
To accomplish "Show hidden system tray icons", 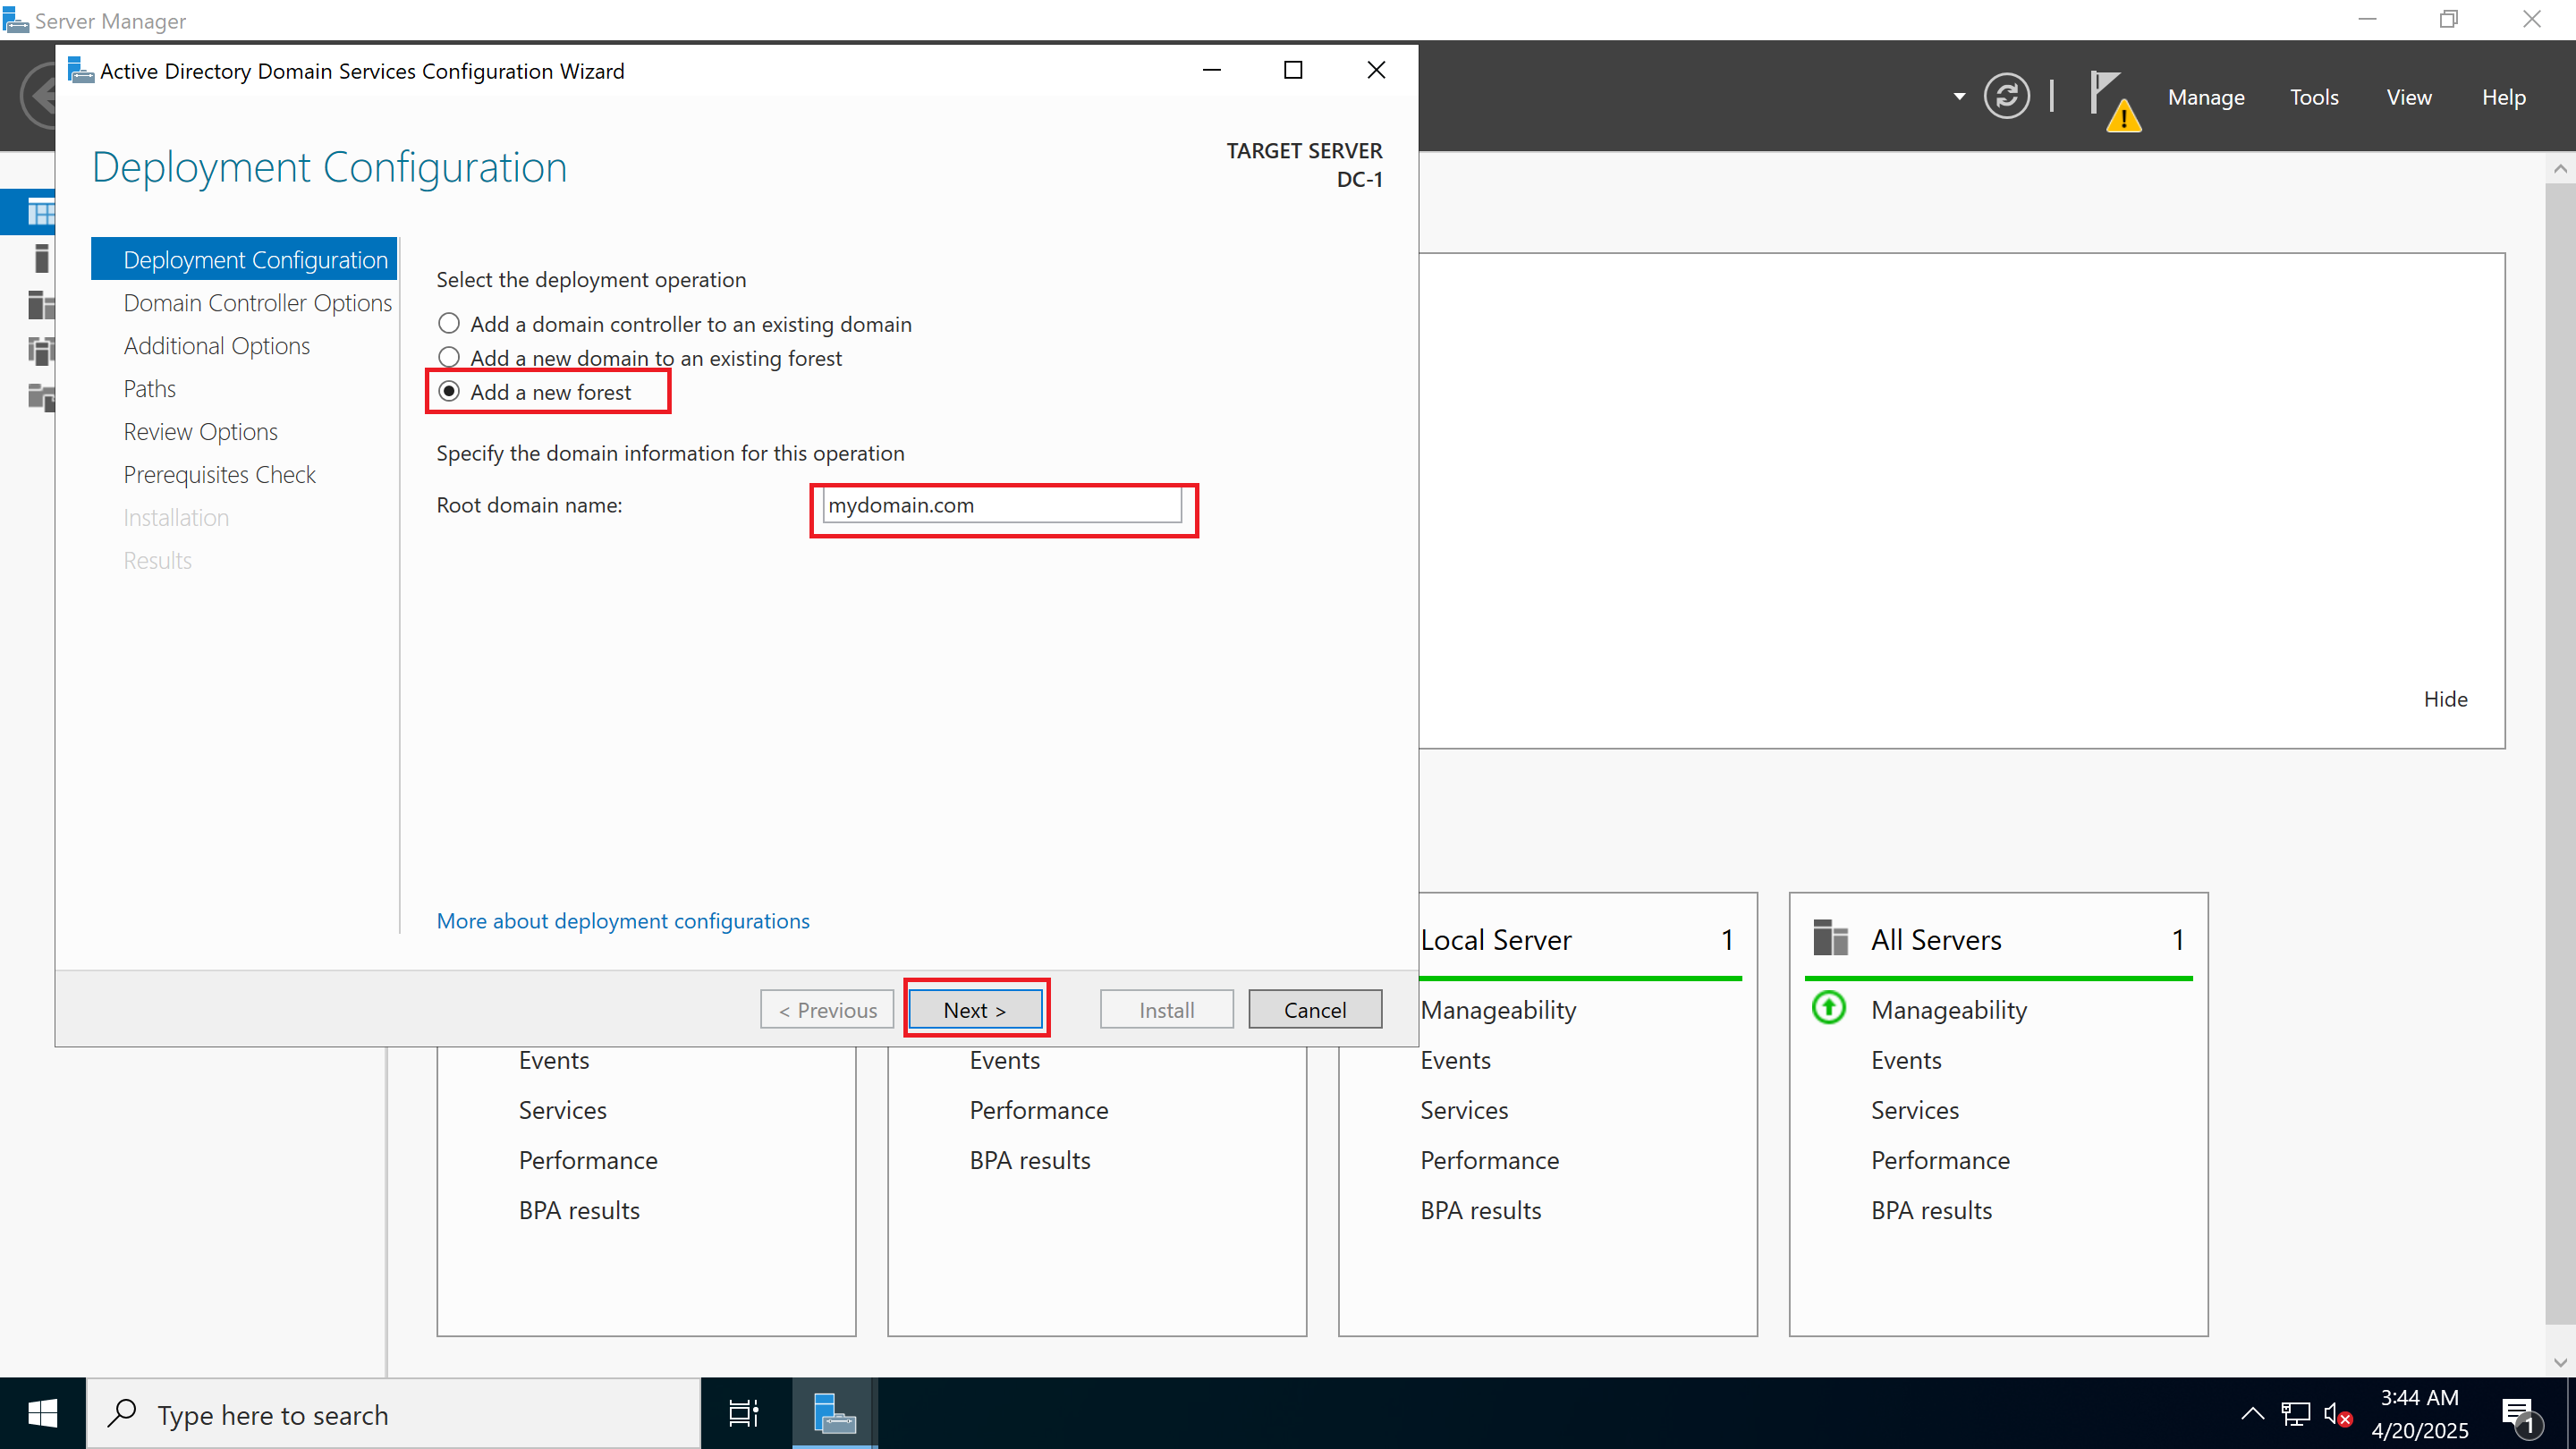I will tap(2252, 1414).
